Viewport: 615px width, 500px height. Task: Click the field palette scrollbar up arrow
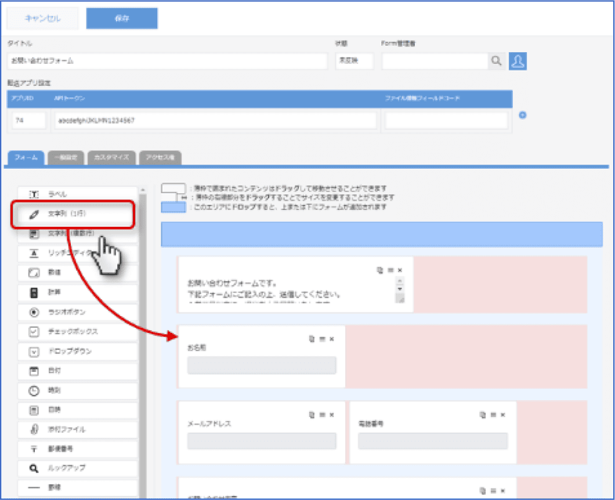coord(143,190)
